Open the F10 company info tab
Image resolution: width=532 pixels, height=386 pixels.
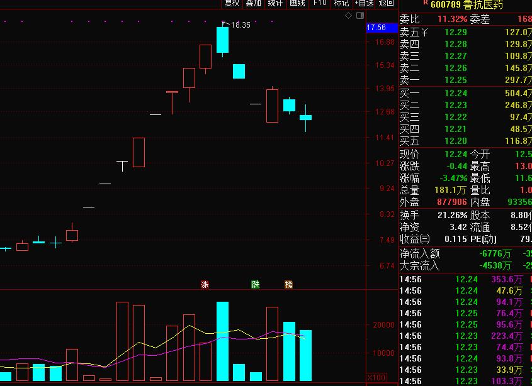(x=320, y=3)
